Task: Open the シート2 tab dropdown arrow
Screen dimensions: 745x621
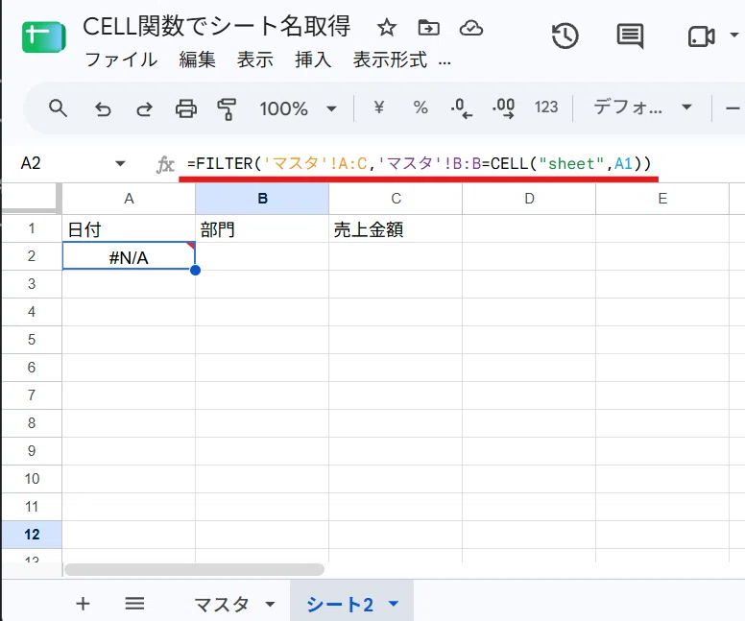Action: 394,604
